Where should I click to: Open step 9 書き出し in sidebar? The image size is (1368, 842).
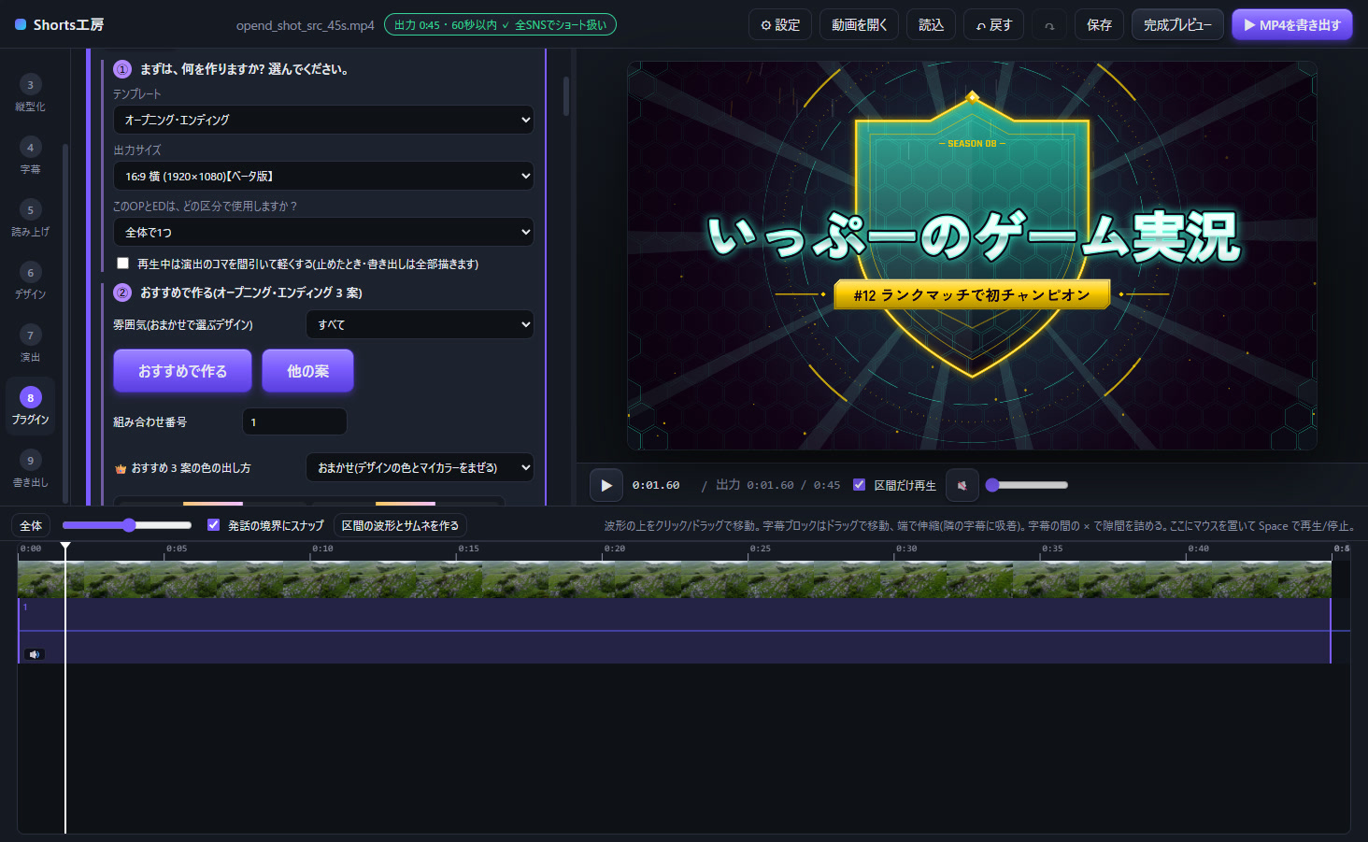[x=30, y=469]
